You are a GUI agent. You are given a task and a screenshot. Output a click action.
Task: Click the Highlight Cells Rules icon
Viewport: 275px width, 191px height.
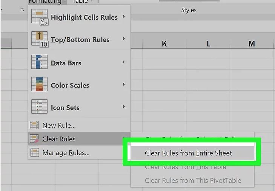coord(40,17)
